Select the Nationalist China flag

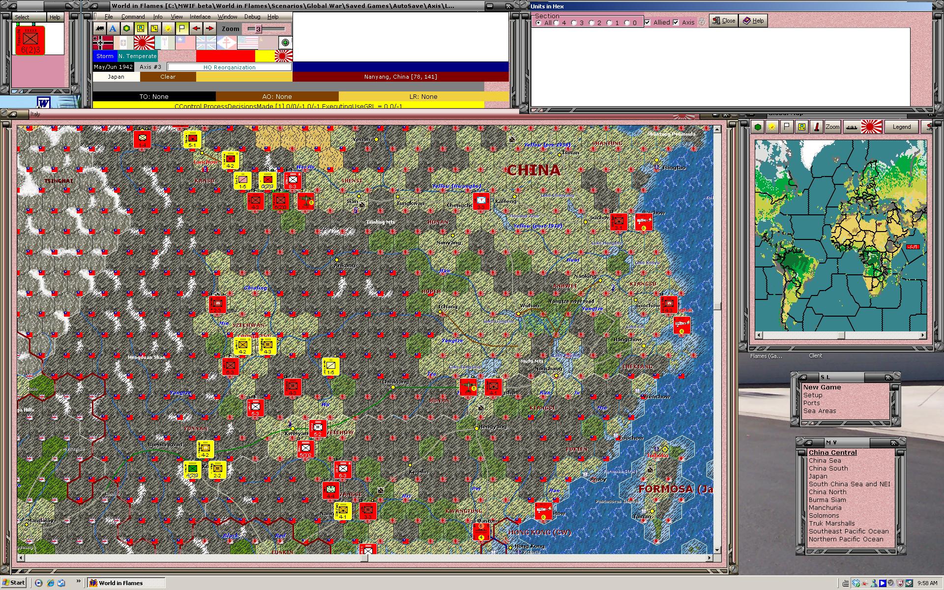coord(185,43)
